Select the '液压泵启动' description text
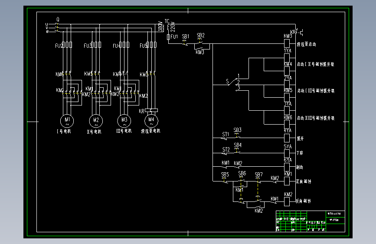 click(x=306, y=44)
